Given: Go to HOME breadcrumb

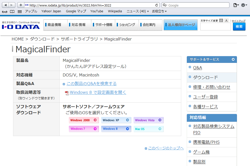Looking at the screenshot, I should coord(18,39).
